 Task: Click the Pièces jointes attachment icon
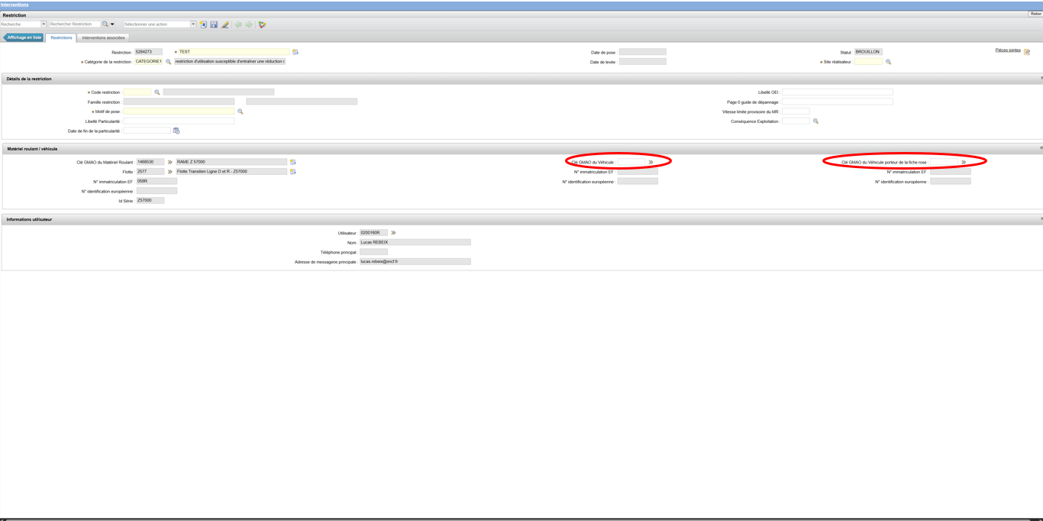tap(1027, 52)
